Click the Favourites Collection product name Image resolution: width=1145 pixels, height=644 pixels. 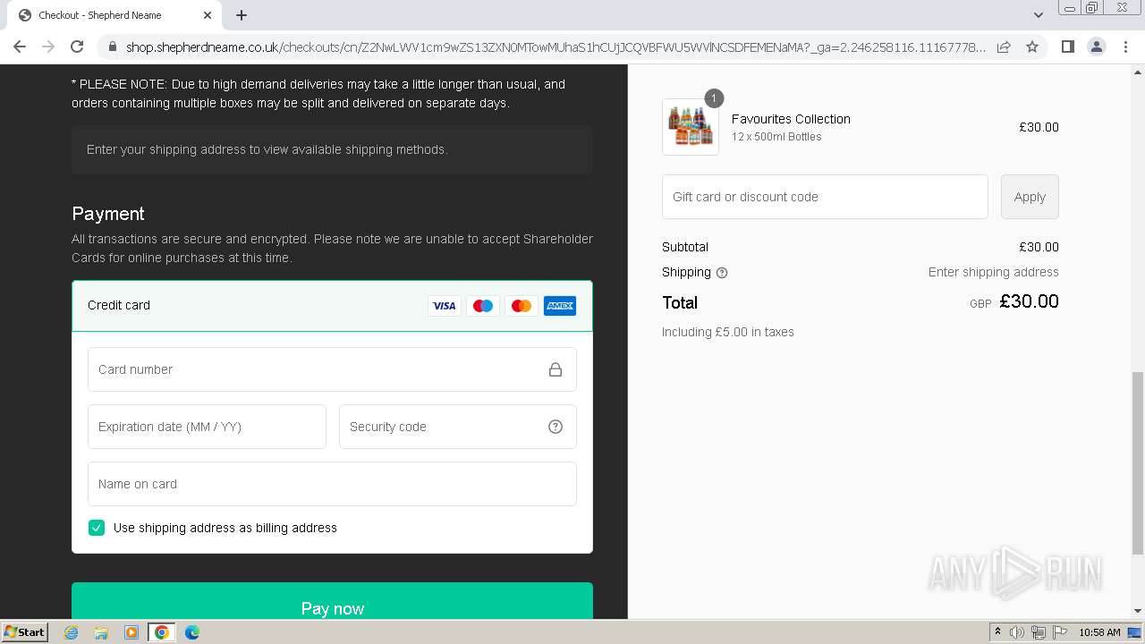coord(791,119)
